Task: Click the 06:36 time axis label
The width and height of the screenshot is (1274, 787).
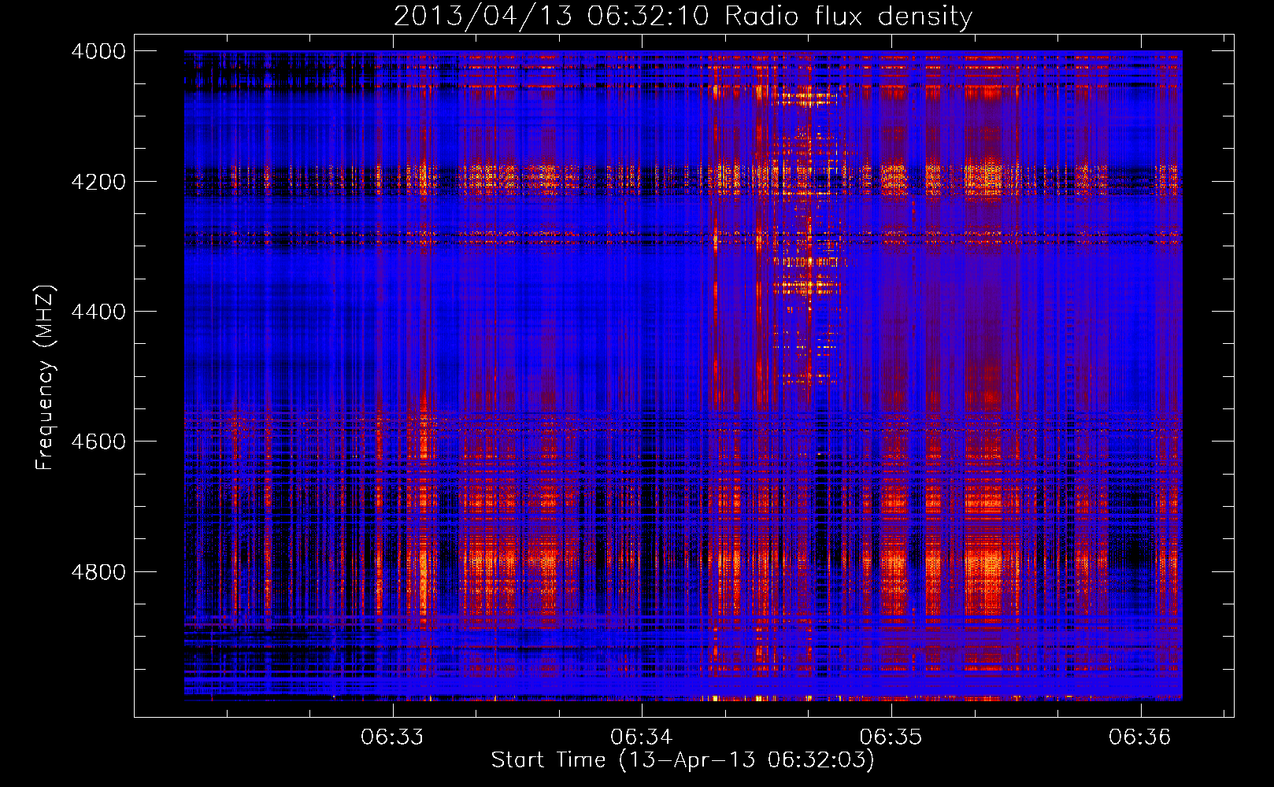Action: pyautogui.click(x=1140, y=737)
